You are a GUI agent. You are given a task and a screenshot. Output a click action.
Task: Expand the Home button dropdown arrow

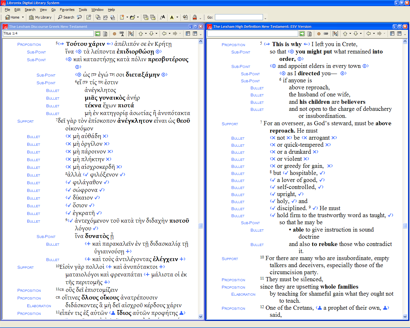pyautogui.click(x=23, y=17)
